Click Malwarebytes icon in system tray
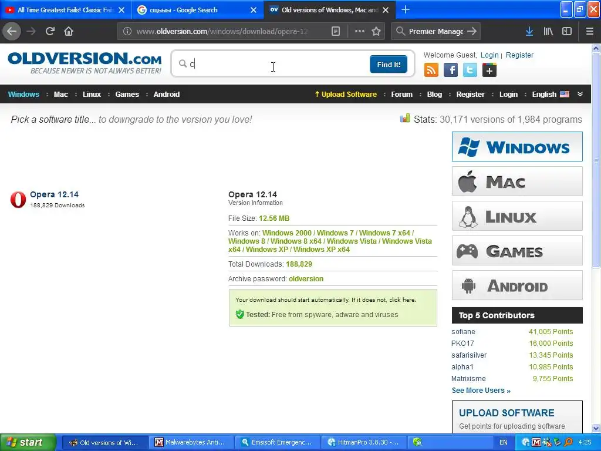The image size is (601, 451). tap(536, 442)
